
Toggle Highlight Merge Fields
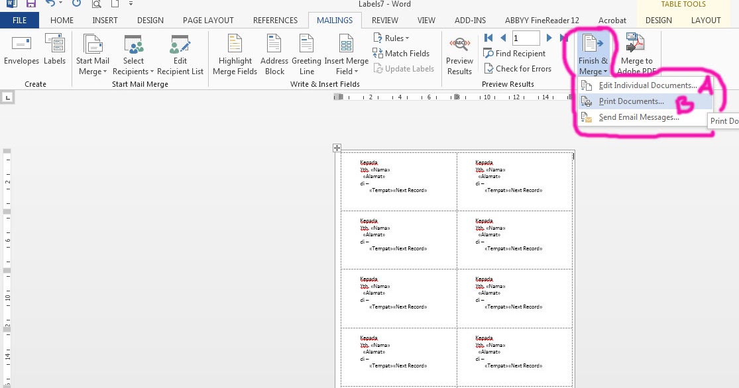click(235, 55)
